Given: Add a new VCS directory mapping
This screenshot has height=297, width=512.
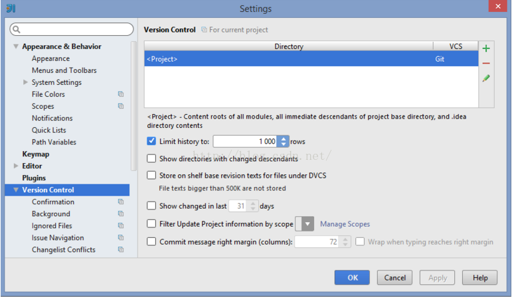Looking at the screenshot, I should 486,48.
